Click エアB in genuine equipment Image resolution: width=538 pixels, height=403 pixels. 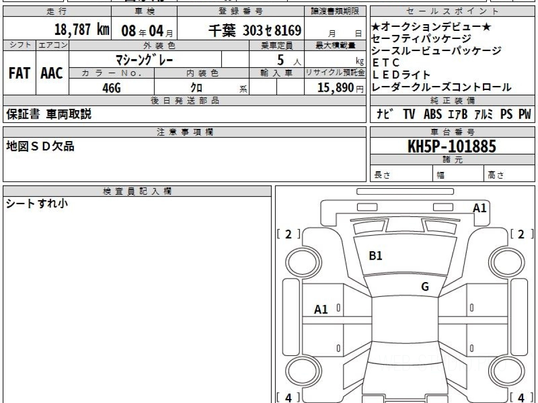[457, 114]
